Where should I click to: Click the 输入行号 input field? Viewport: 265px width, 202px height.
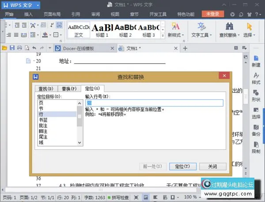(154, 103)
